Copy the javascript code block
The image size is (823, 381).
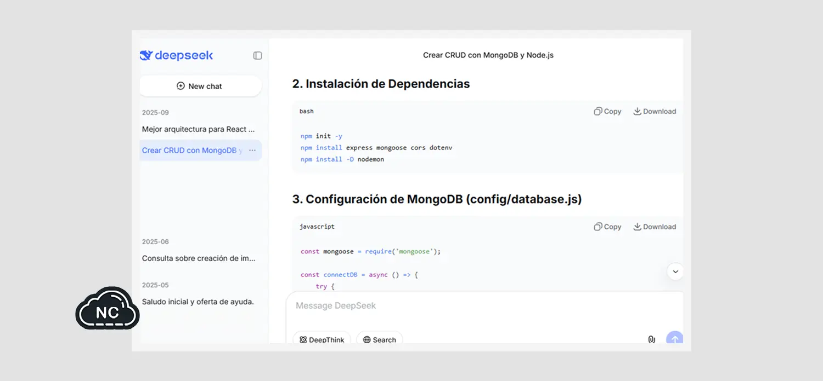click(607, 227)
